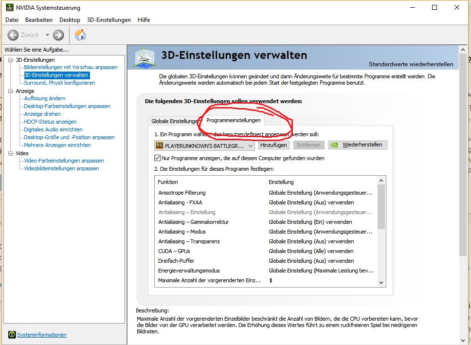471x345 pixels.
Task: Toggle 'Nur Programme anzeigen' checkbox
Action: coord(157,158)
